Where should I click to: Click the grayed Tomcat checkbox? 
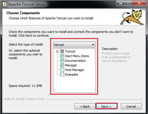point(62,51)
